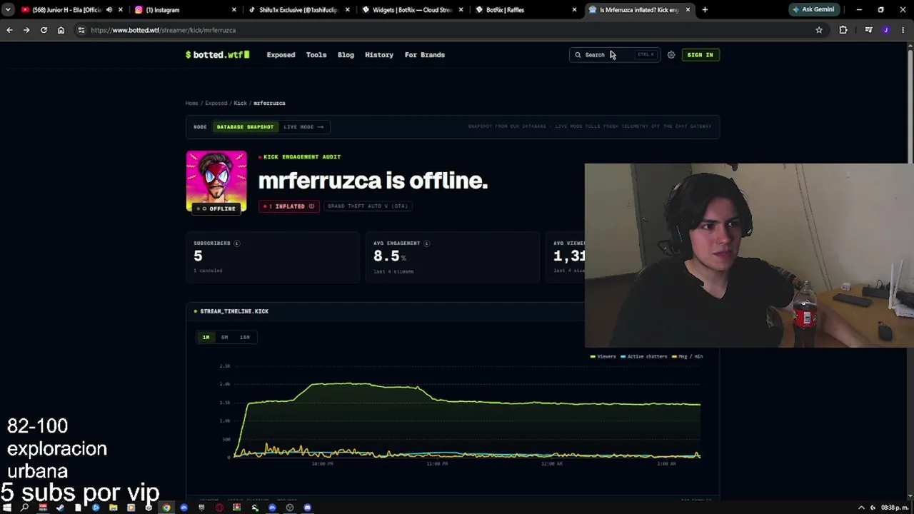Switch to the Widgets BotRix tab
This screenshot has width=914, height=514.
(412, 10)
